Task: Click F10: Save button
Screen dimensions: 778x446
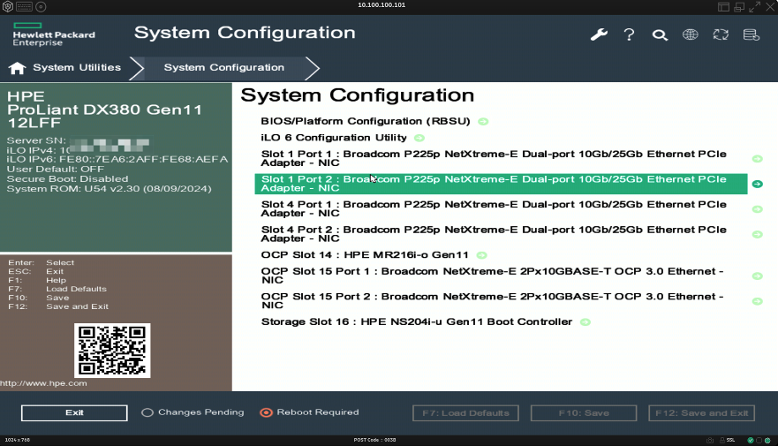Action: coord(584,413)
